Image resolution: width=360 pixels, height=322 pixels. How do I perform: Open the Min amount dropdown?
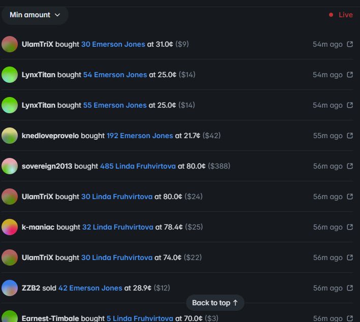(x=35, y=15)
